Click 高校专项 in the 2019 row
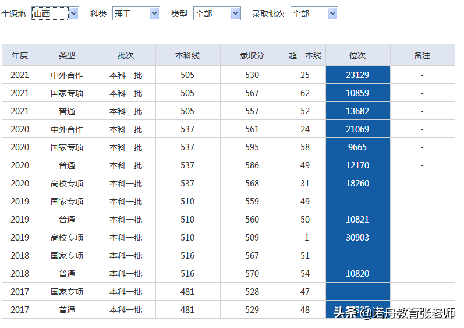464x328 pixels. (67, 238)
